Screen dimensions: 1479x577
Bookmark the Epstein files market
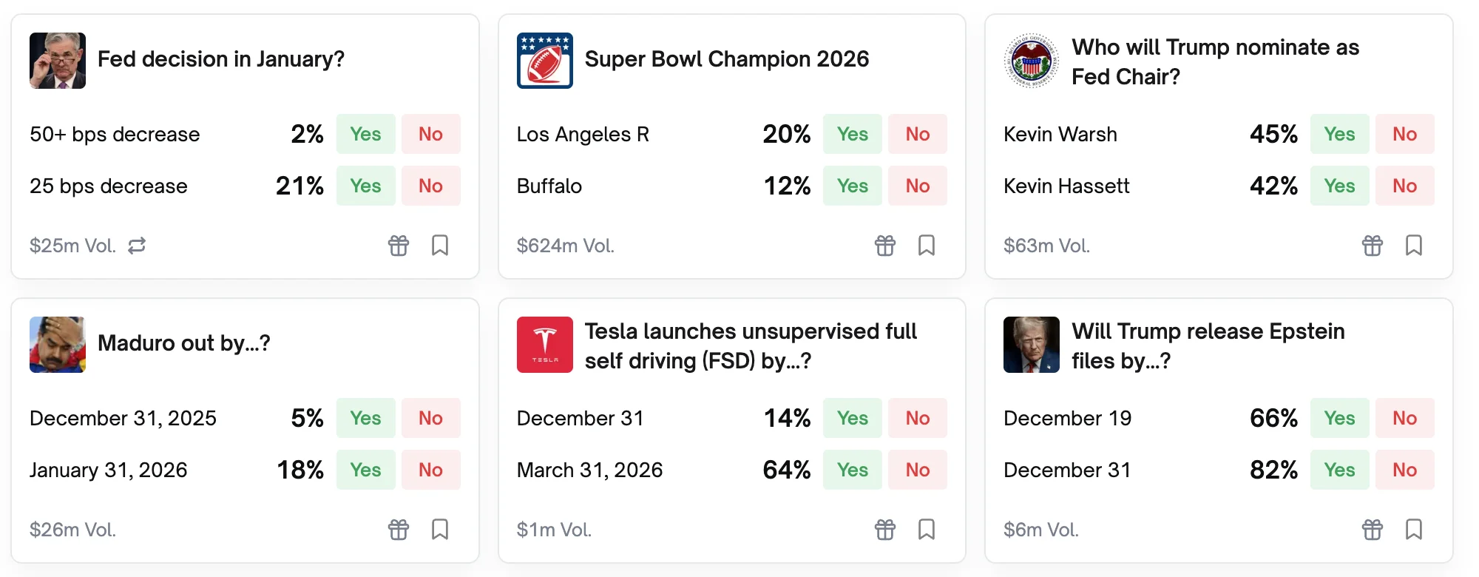(x=1414, y=530)
